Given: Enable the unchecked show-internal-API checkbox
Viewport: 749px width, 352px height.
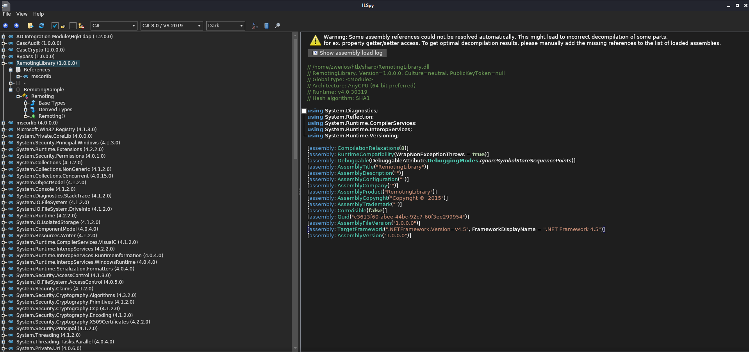Looking at the screenshot, I should click(x=73, y=26).
